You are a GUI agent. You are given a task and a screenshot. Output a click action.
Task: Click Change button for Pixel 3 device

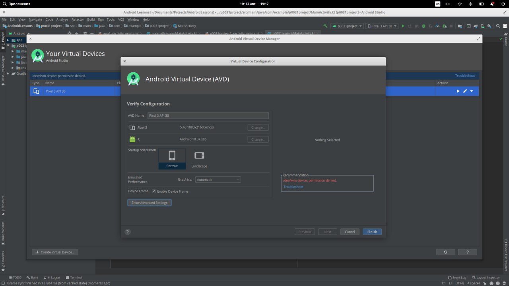pyautogui.click(x=258, y=128)
